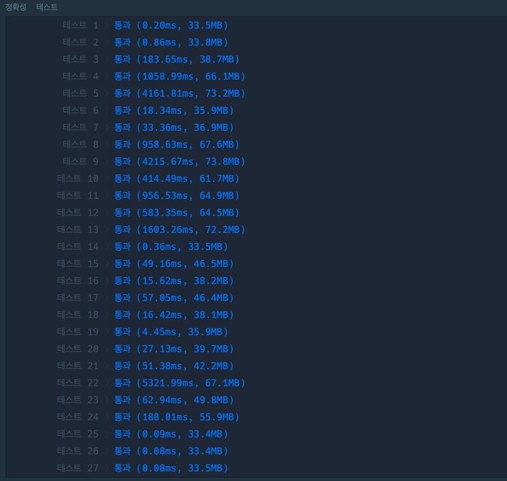Select the 테스트 7 label
507x481 pixels.
click(80, 127)
